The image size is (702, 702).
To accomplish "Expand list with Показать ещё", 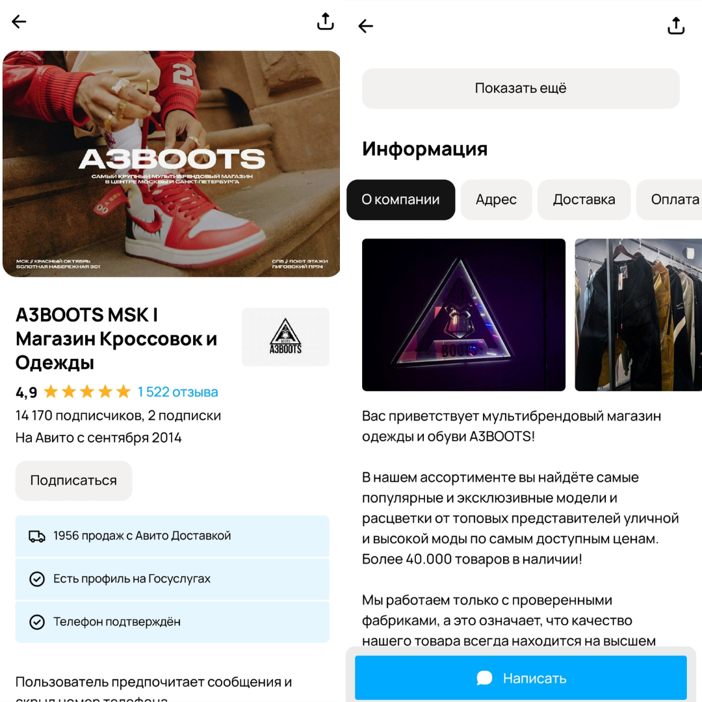I will click(521, 88).
